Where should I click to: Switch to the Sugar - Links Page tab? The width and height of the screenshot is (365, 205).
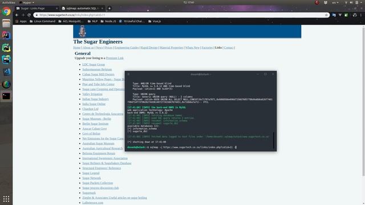tap(36, 9)
